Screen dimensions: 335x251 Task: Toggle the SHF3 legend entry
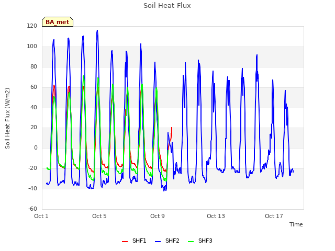click(x=200, y=241)
